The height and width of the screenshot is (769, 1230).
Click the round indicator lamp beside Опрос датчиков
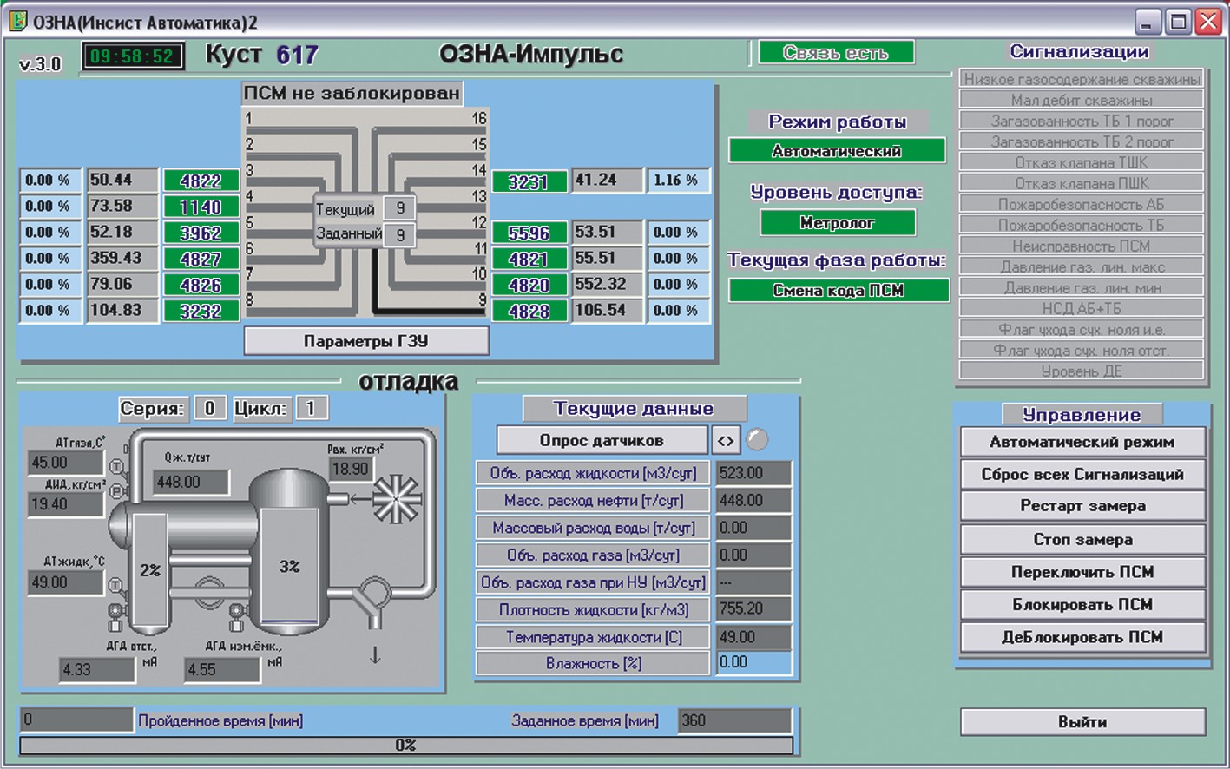[x=757, y=440]
